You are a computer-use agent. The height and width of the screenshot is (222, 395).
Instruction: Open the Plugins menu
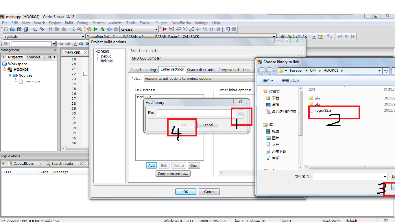point(161,23)
